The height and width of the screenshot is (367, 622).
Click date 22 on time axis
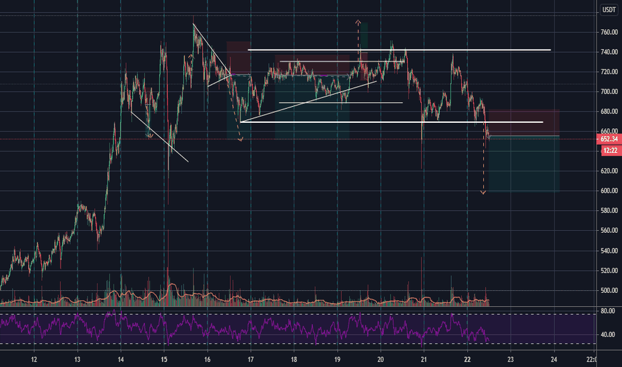(x=467, y=360)
